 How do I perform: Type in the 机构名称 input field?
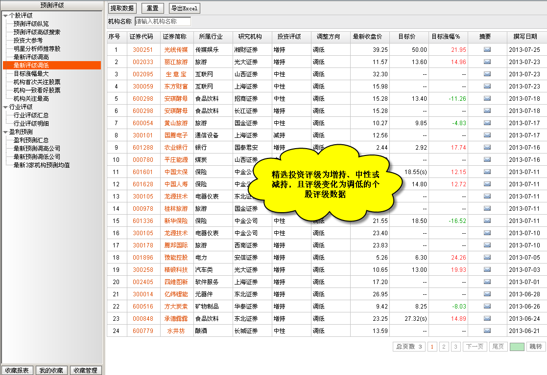click(x=163, y=22)
